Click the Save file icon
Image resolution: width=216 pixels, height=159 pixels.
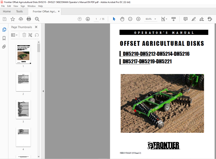tap(4, 19)
